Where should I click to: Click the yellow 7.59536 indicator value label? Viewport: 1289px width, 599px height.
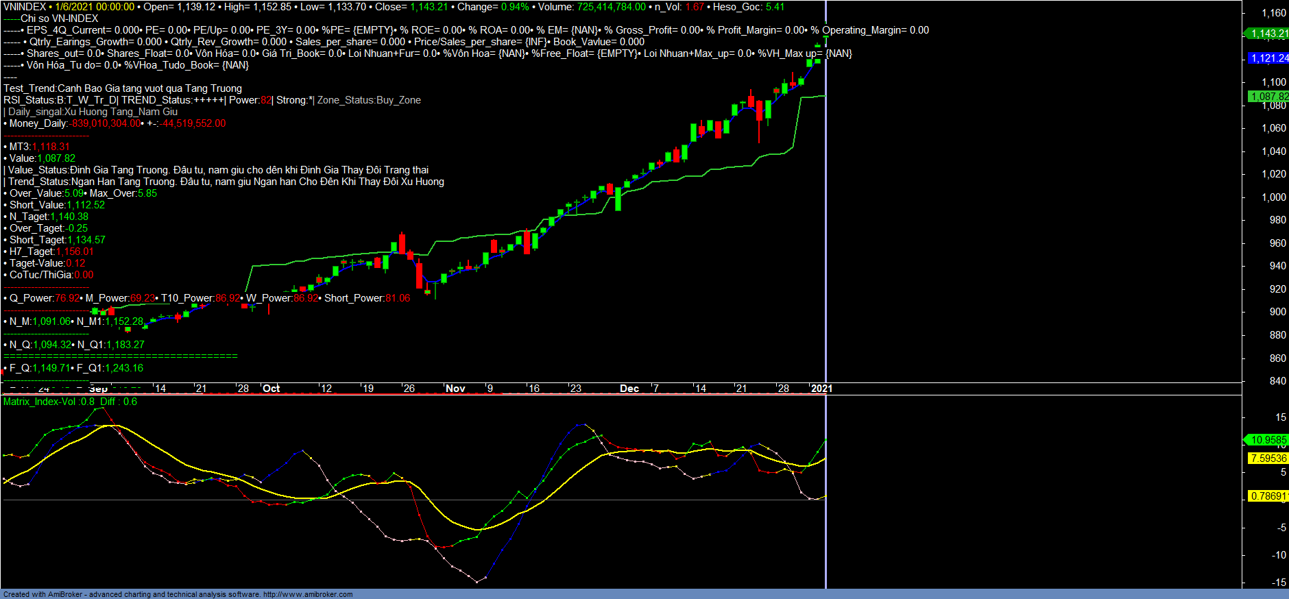(1268, 459)
